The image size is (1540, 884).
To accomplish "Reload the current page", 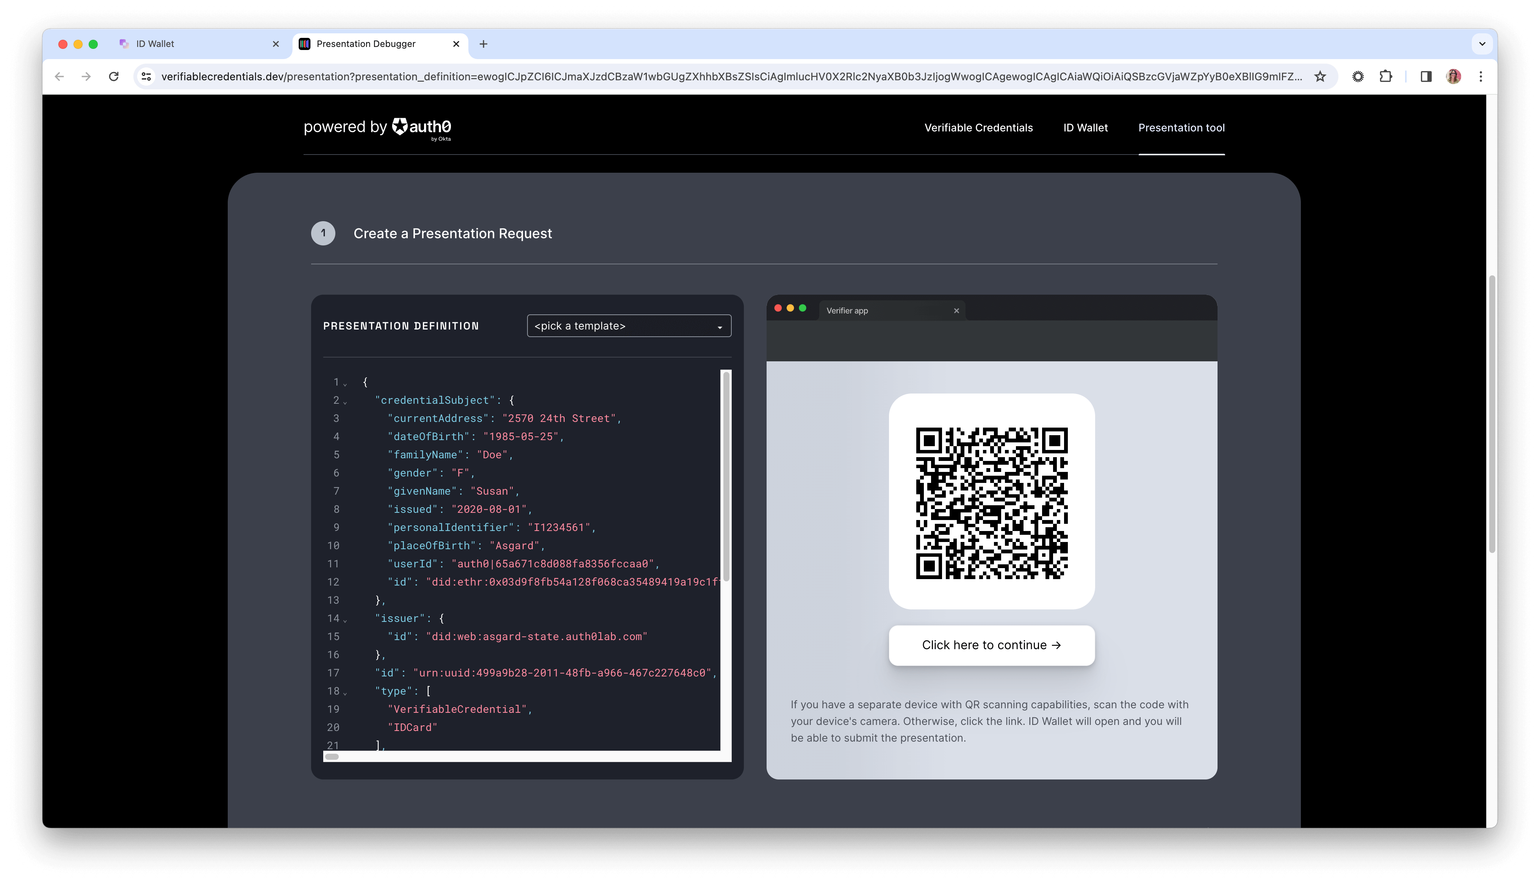I will [114, 76].
